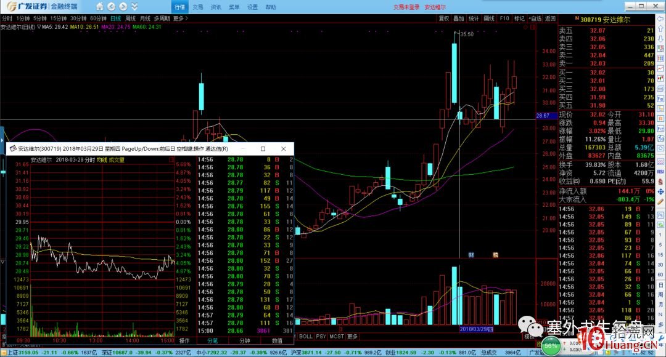Click the 成交量 legend in popup chart
The image size is (666, 357).
coord(117,160)
